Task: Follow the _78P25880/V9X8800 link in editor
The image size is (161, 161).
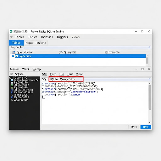Action: pos(82,92)
